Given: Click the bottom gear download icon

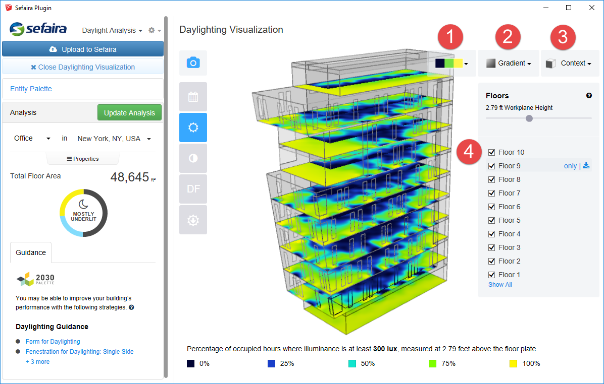Looking at the screenshot, I should 193,220.
